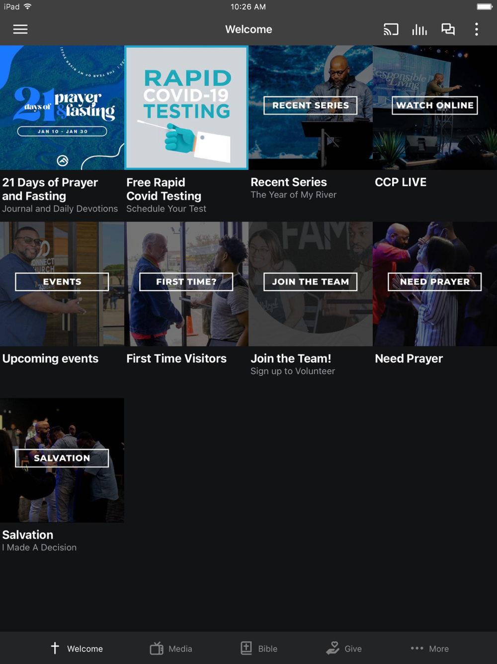
Task: Open the hamburger menu
Action: 20,29
